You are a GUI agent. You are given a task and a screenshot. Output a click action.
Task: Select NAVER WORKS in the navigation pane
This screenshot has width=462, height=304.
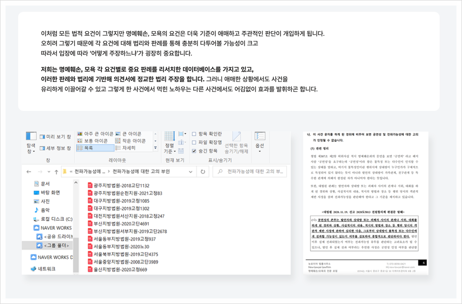(x=53, y=228)
